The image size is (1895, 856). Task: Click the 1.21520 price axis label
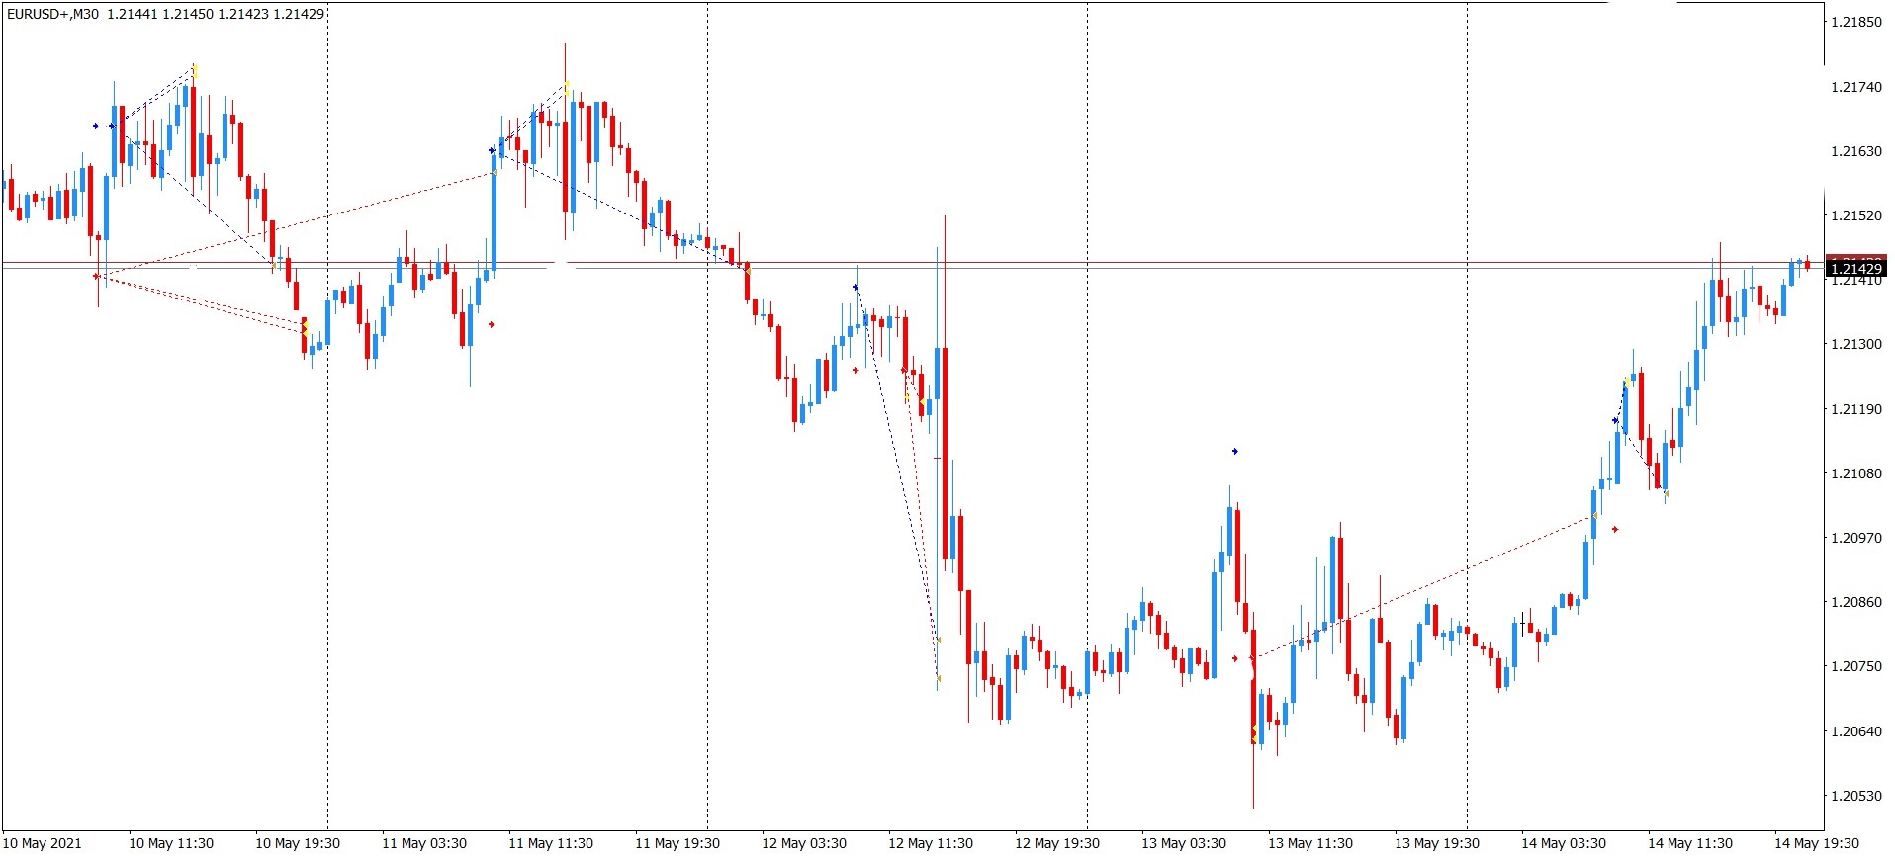[1856, 215]
